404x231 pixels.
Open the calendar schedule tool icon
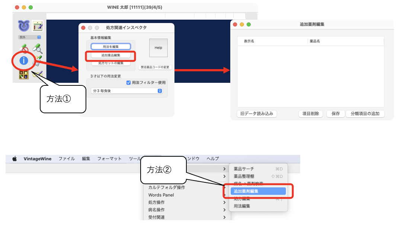pyautogui.click(x=37, y=26)
